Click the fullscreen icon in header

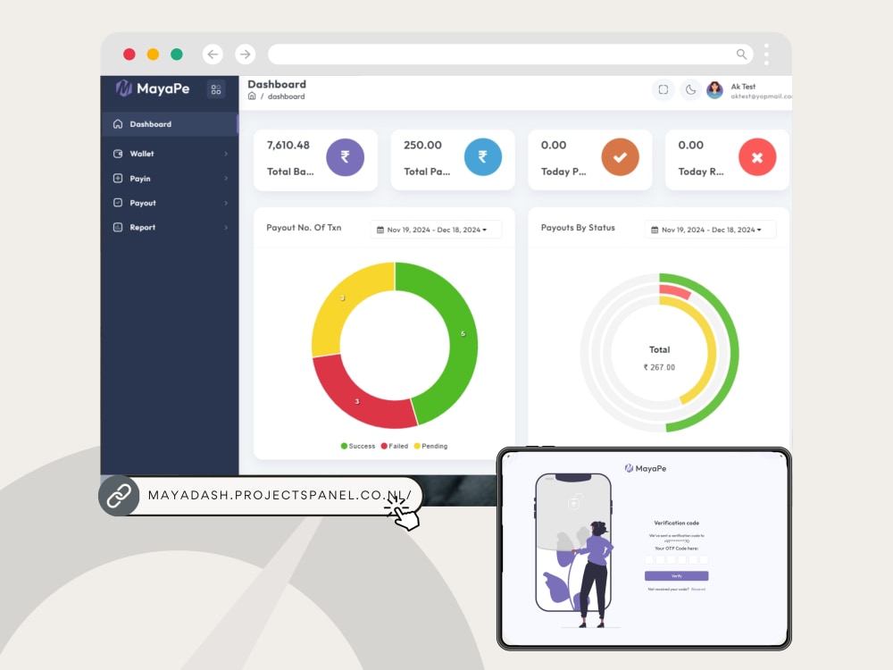click(x=663, y=89)
